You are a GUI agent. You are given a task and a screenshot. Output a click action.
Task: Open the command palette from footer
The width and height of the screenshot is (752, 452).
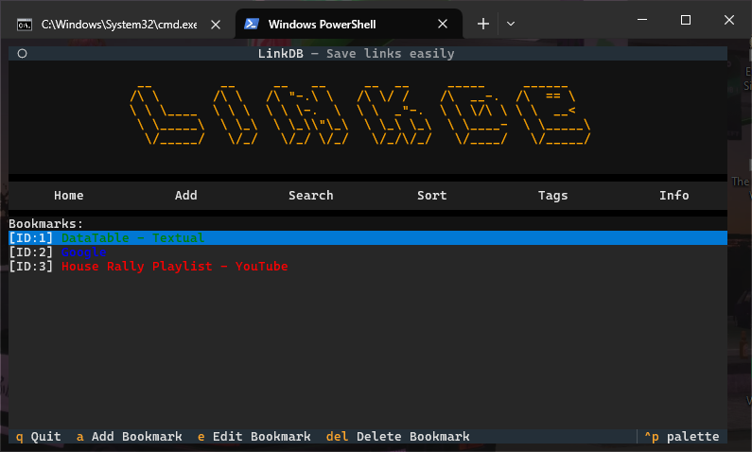tap(681, 436)
